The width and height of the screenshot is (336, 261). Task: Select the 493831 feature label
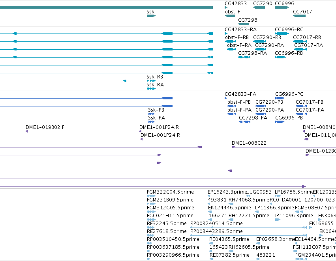(x=217, y=200)
